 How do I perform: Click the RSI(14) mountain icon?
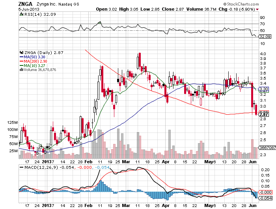21,14
